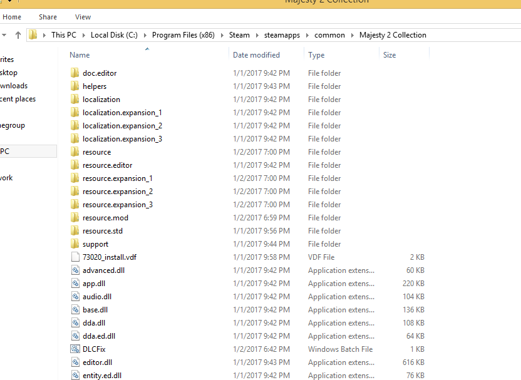The height and width of the screenshot is (380, 521).
Task: Click the resource.mod folder name
Action: (105, 218)
